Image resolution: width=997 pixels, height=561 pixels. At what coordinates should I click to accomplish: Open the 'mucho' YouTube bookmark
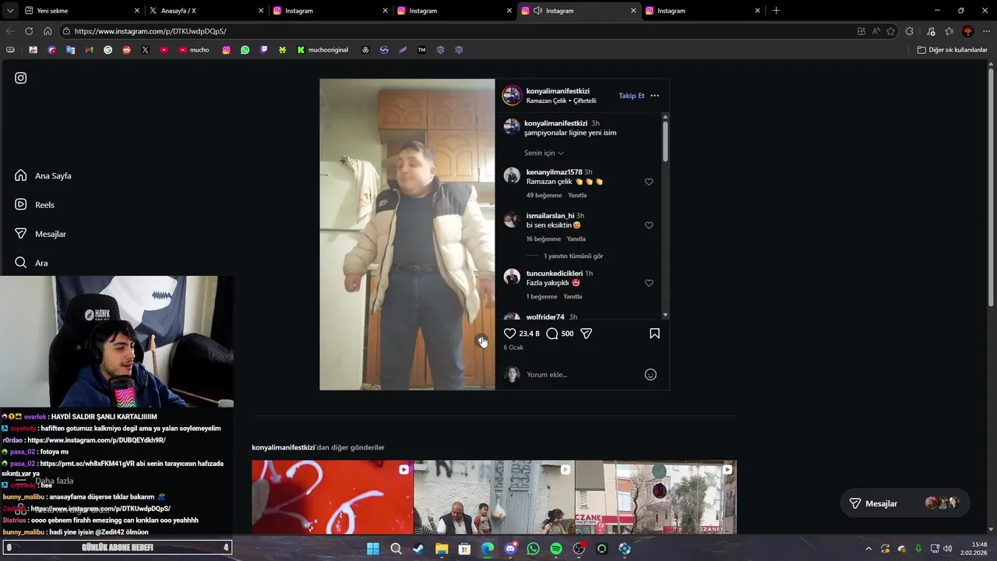[x=194, y=50]
